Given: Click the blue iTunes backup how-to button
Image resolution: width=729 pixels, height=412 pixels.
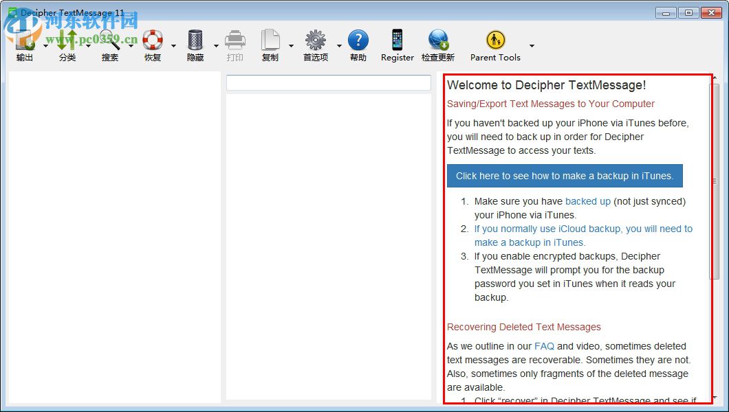Looking at the screenshot, I should (x=564, y=176).
